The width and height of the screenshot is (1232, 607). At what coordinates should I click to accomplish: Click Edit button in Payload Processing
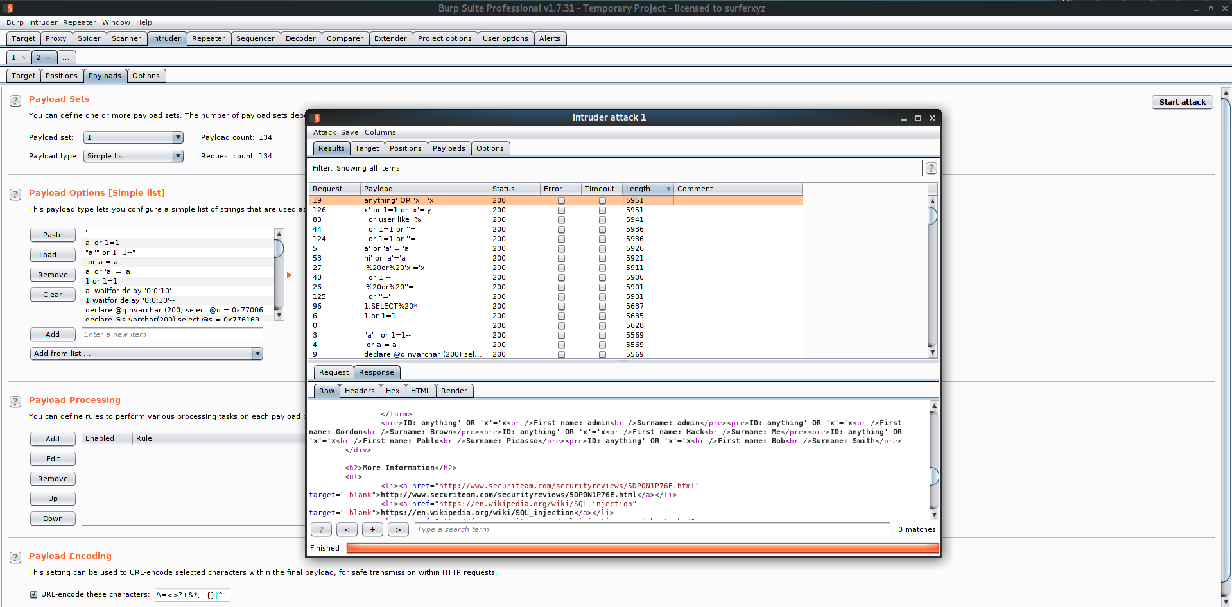(x=53, y=459)
